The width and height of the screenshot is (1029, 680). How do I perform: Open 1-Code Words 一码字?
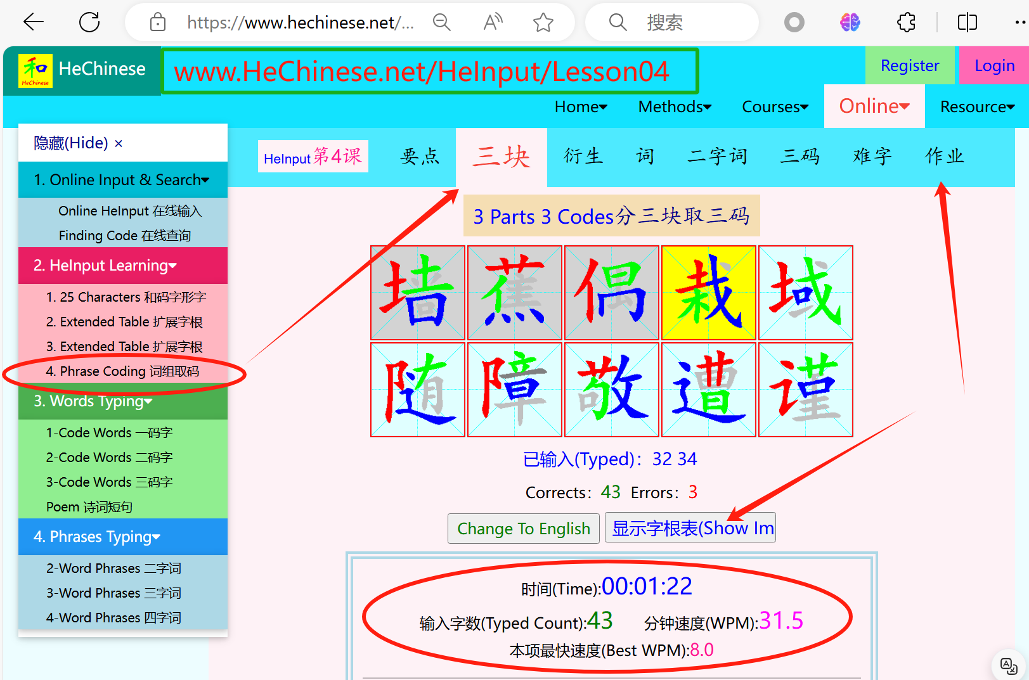pos(109,432)
